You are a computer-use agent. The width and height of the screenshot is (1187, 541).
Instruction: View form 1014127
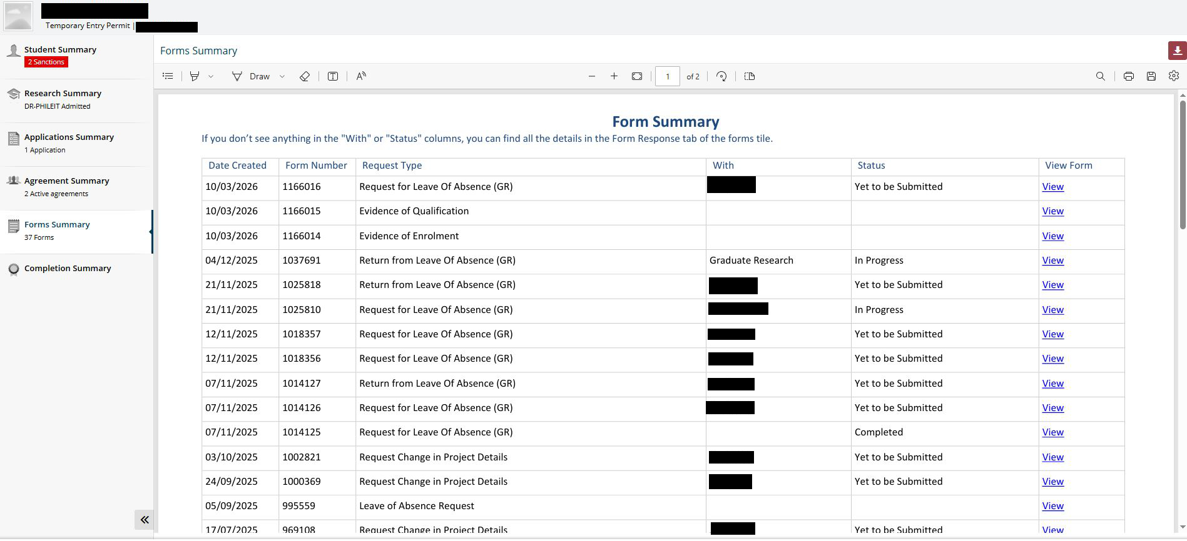click(1052, 384)
